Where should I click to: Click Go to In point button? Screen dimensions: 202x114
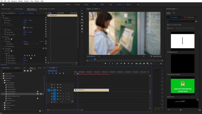point(117,64)
